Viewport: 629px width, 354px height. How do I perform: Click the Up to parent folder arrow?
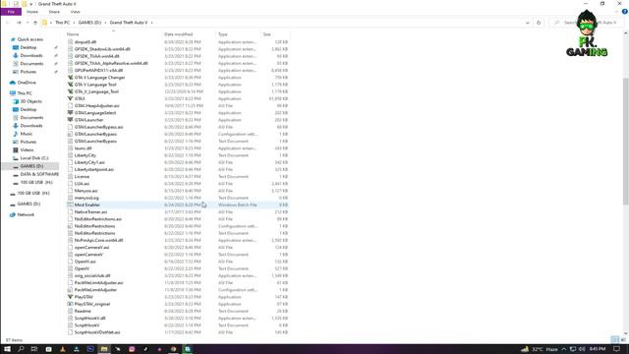35,23
